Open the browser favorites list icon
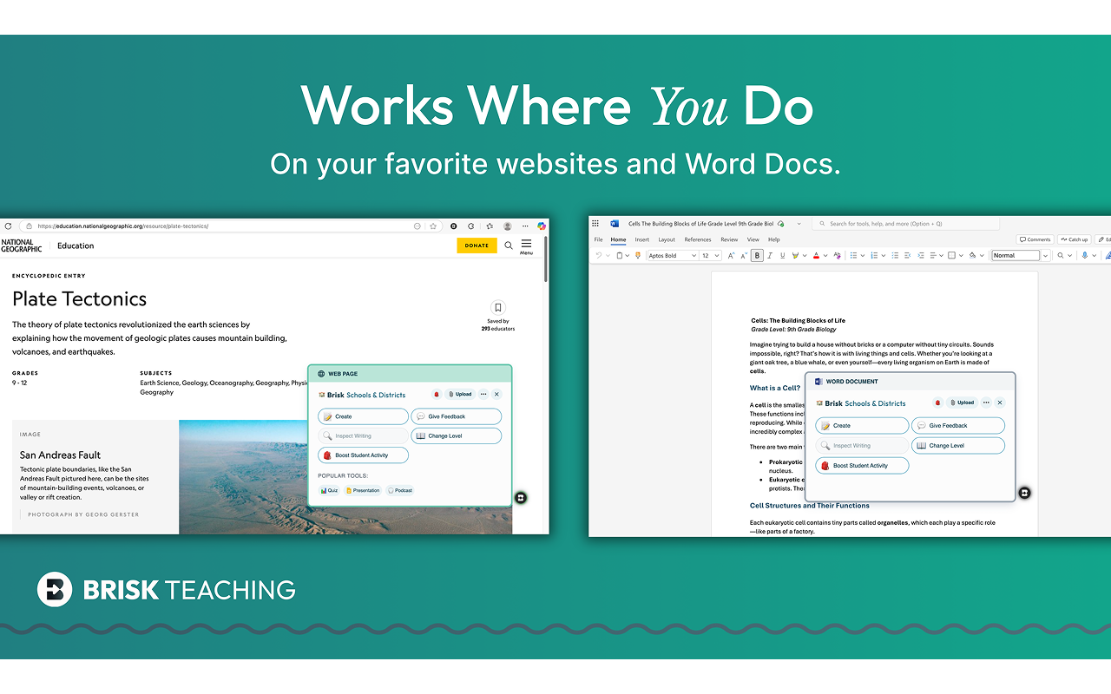 point(490,226)
